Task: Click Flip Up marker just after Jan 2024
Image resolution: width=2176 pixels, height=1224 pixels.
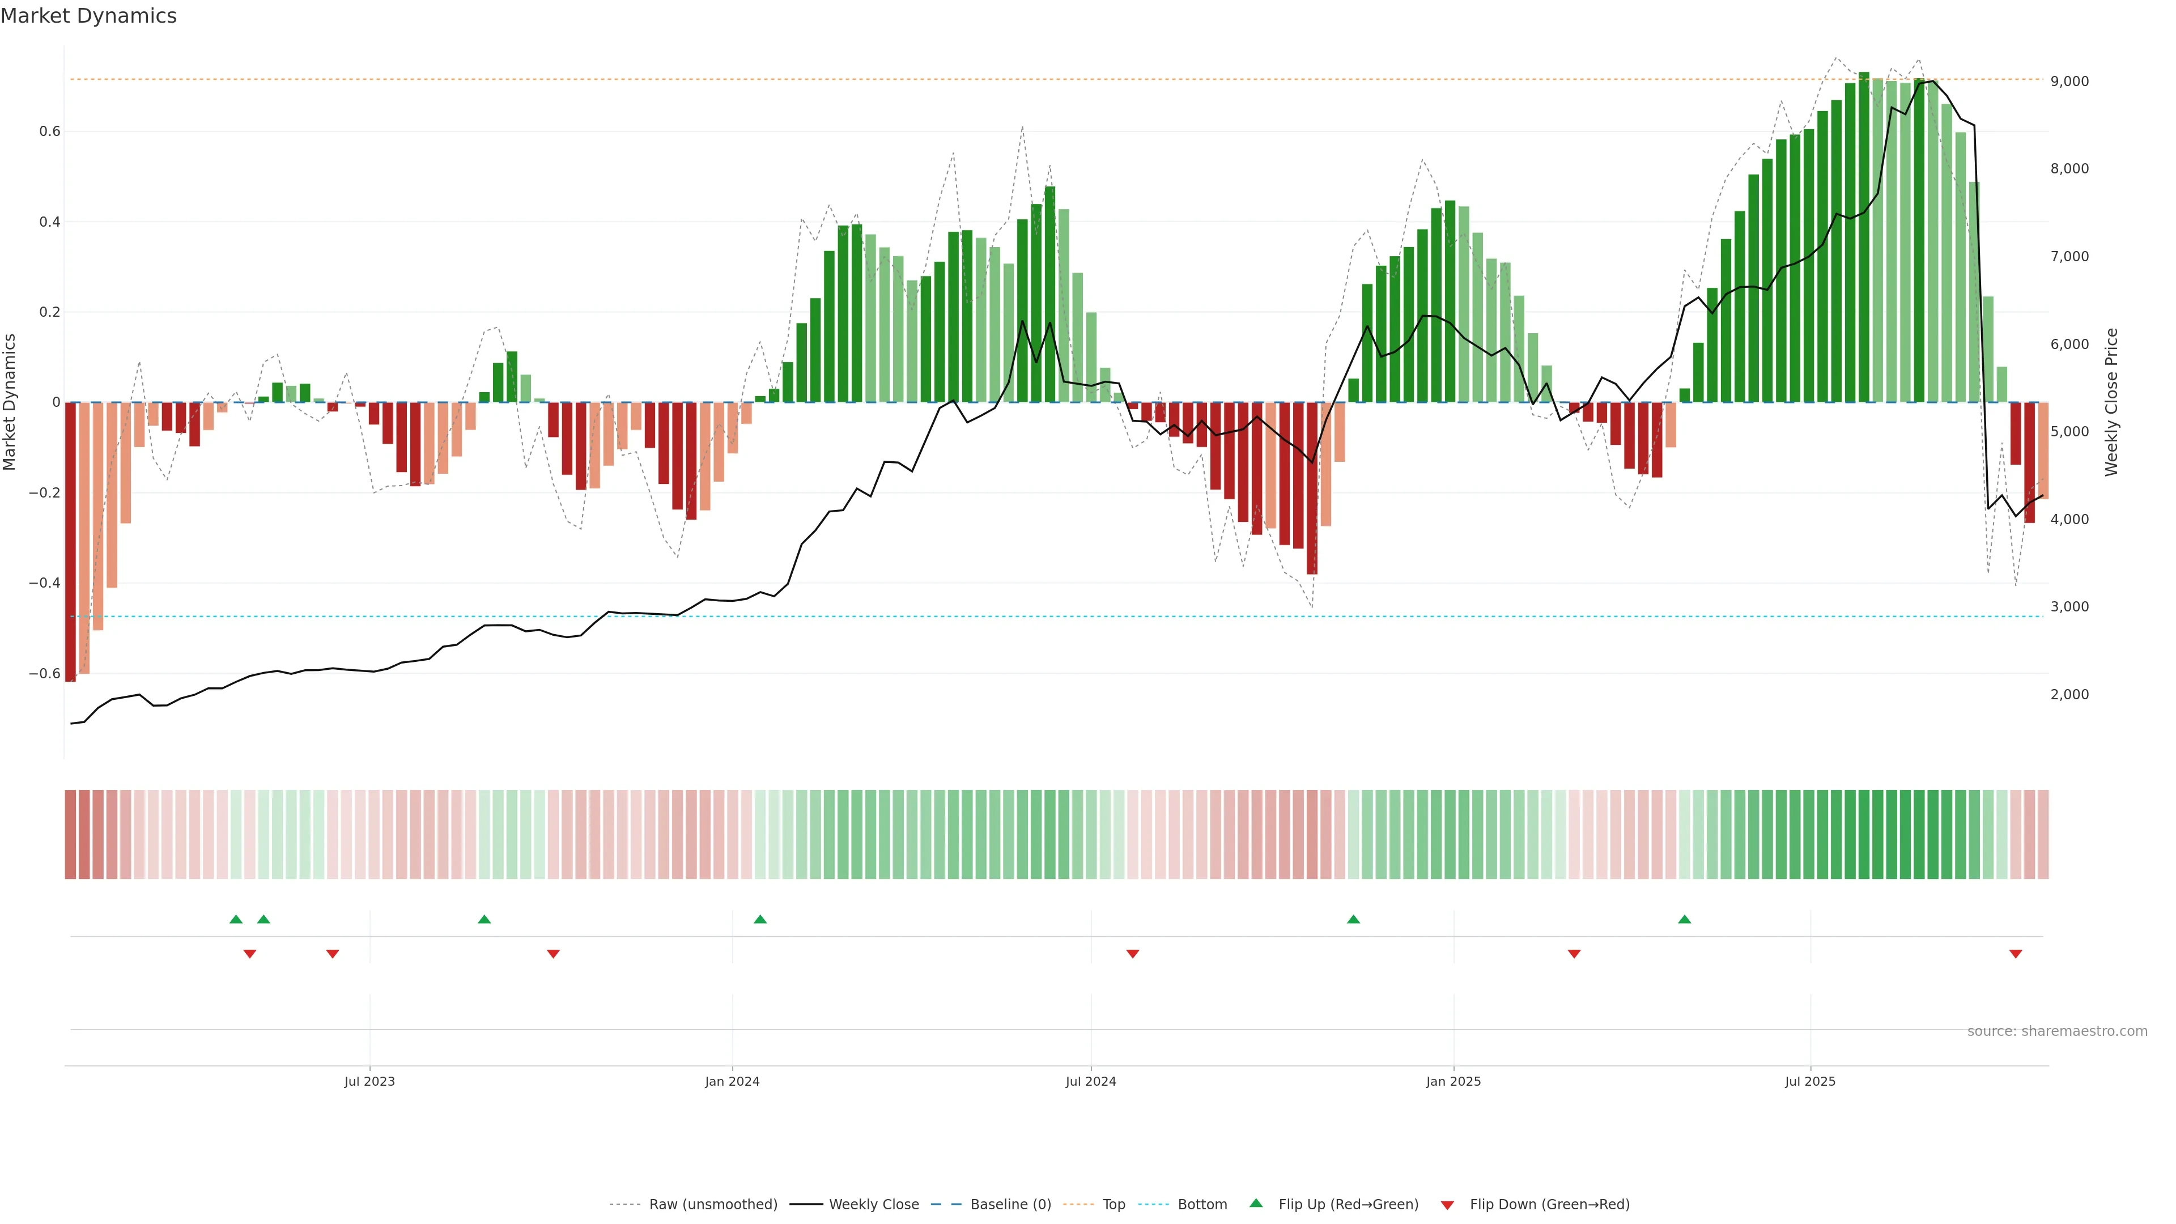Action: (760, 919)
